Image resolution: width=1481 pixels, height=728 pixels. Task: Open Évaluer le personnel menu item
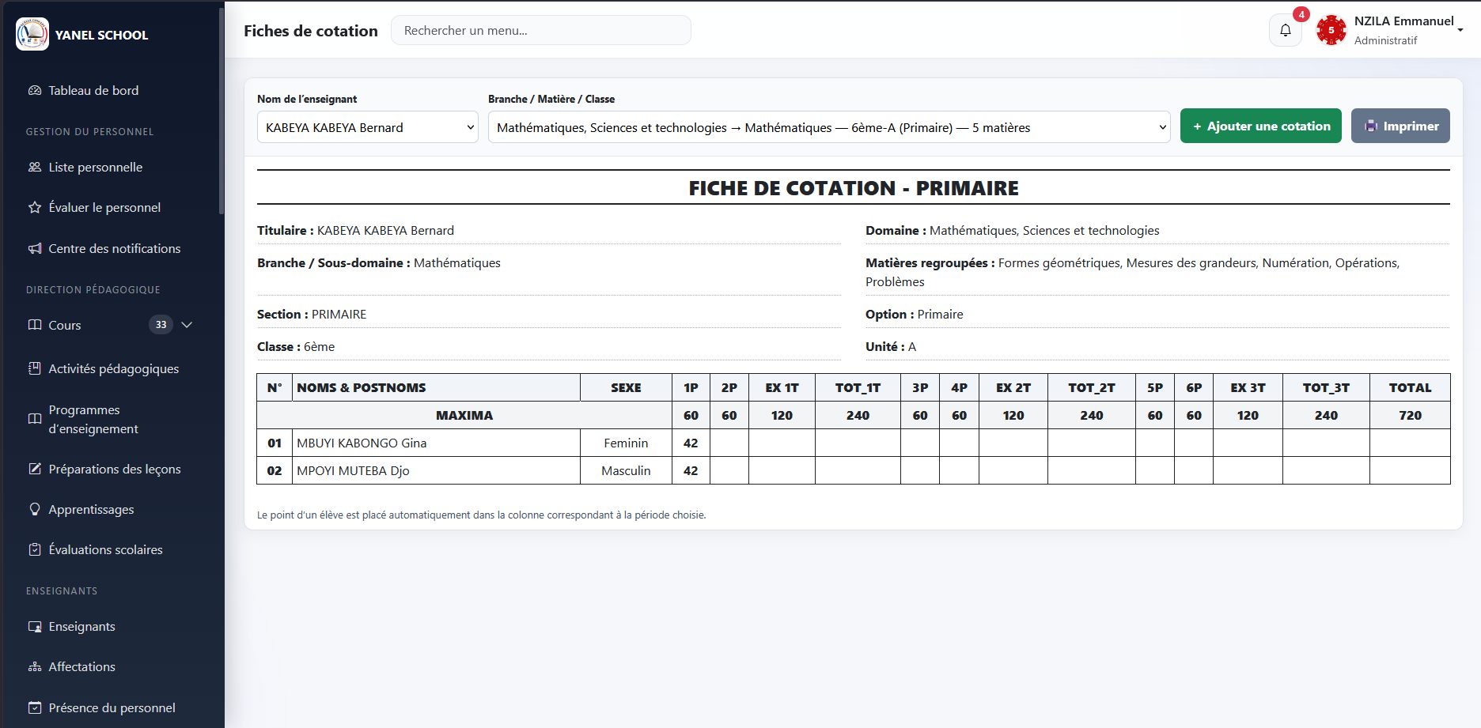111,207
